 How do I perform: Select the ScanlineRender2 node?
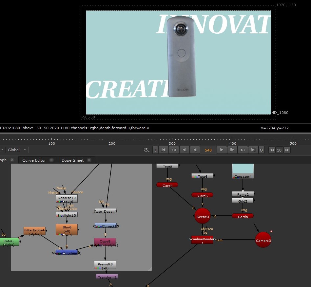[x=202, y=240]
